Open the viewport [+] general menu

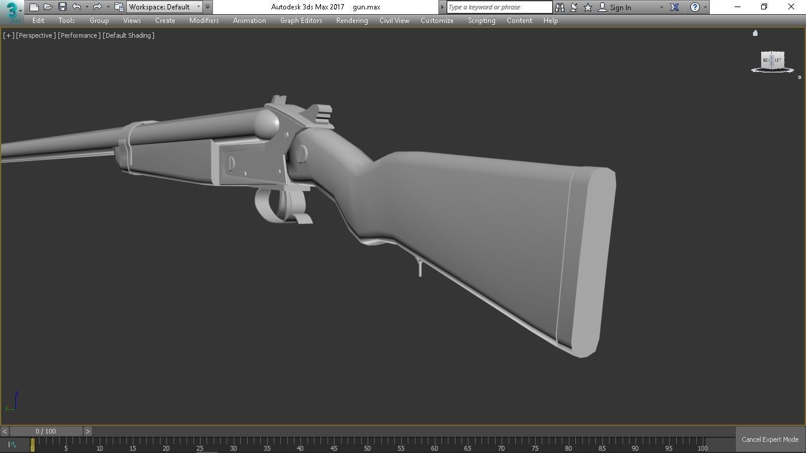tap(8, 35)
